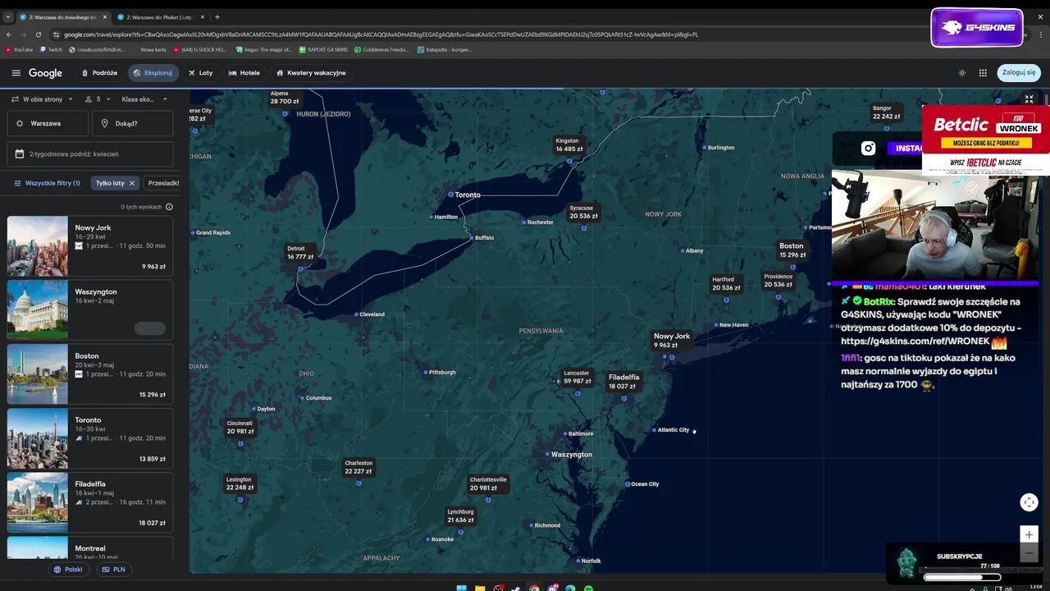Open the Nowy Jork result card
This screenshot has width=1050, height=591.
pos(90,245)
